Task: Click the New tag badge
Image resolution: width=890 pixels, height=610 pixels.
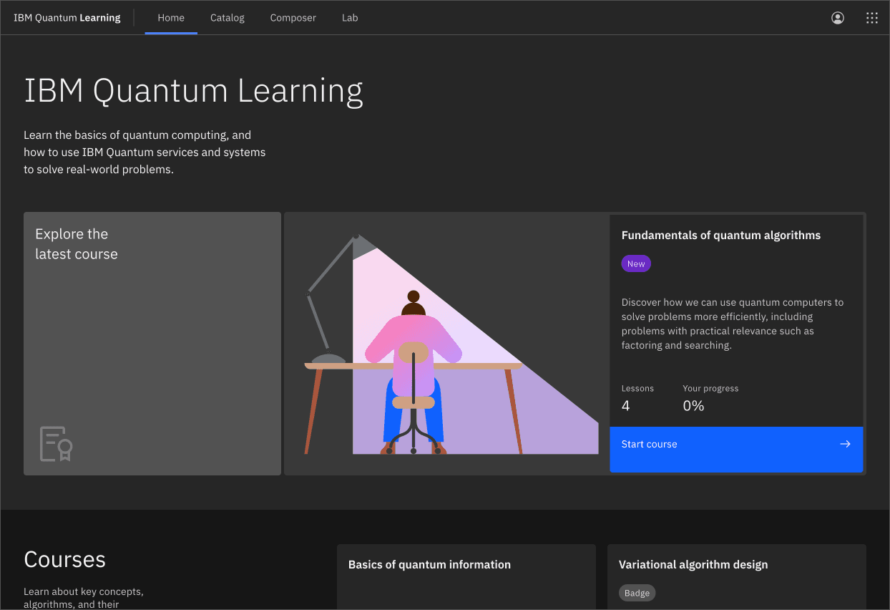Action: 636,263
